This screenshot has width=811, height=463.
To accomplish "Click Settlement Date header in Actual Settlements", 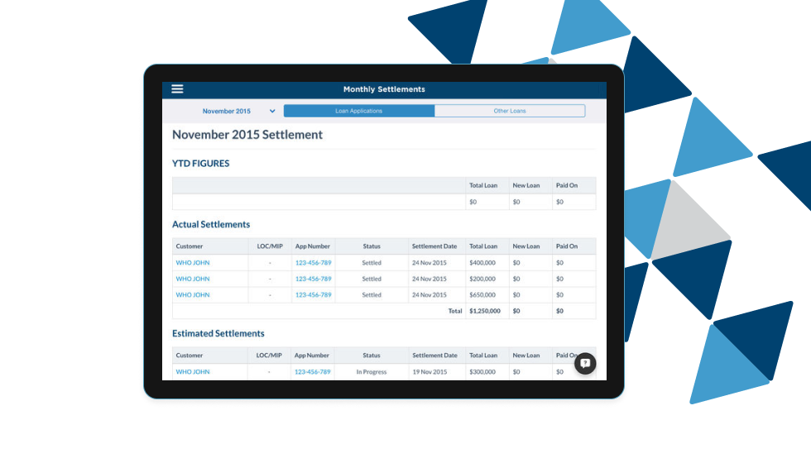I will [434, 246].
